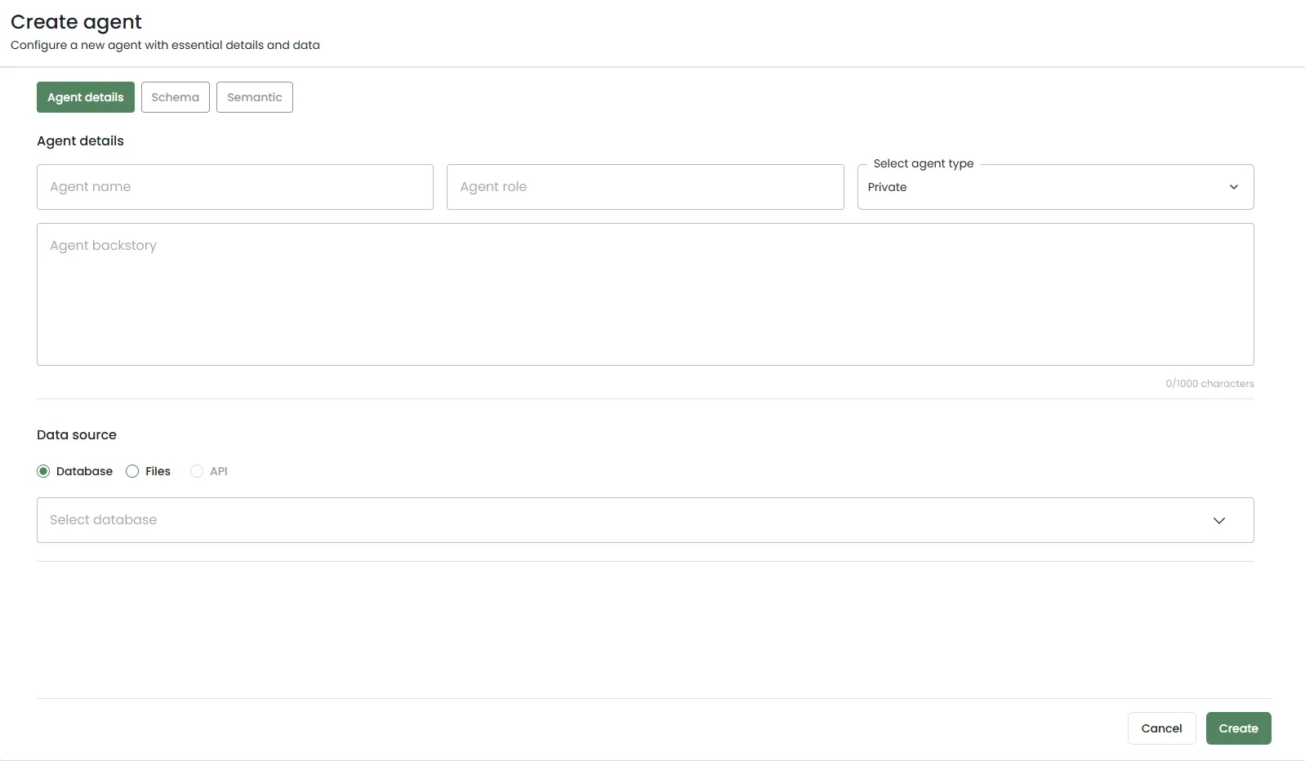Choose the Files radio button
The height and width of the screenshot is (761, 1305).
[132, 471]
